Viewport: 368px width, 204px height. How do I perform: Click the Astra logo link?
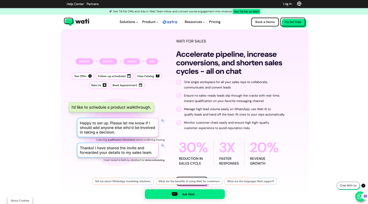tap(170, 22)
